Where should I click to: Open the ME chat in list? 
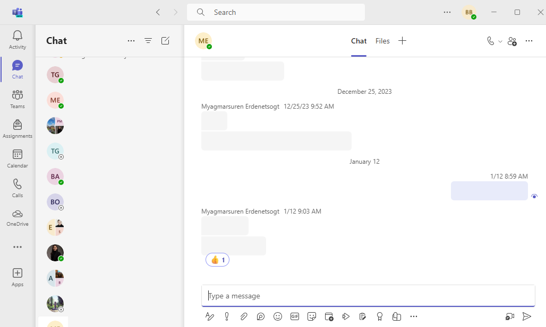[x=55, y=100]
